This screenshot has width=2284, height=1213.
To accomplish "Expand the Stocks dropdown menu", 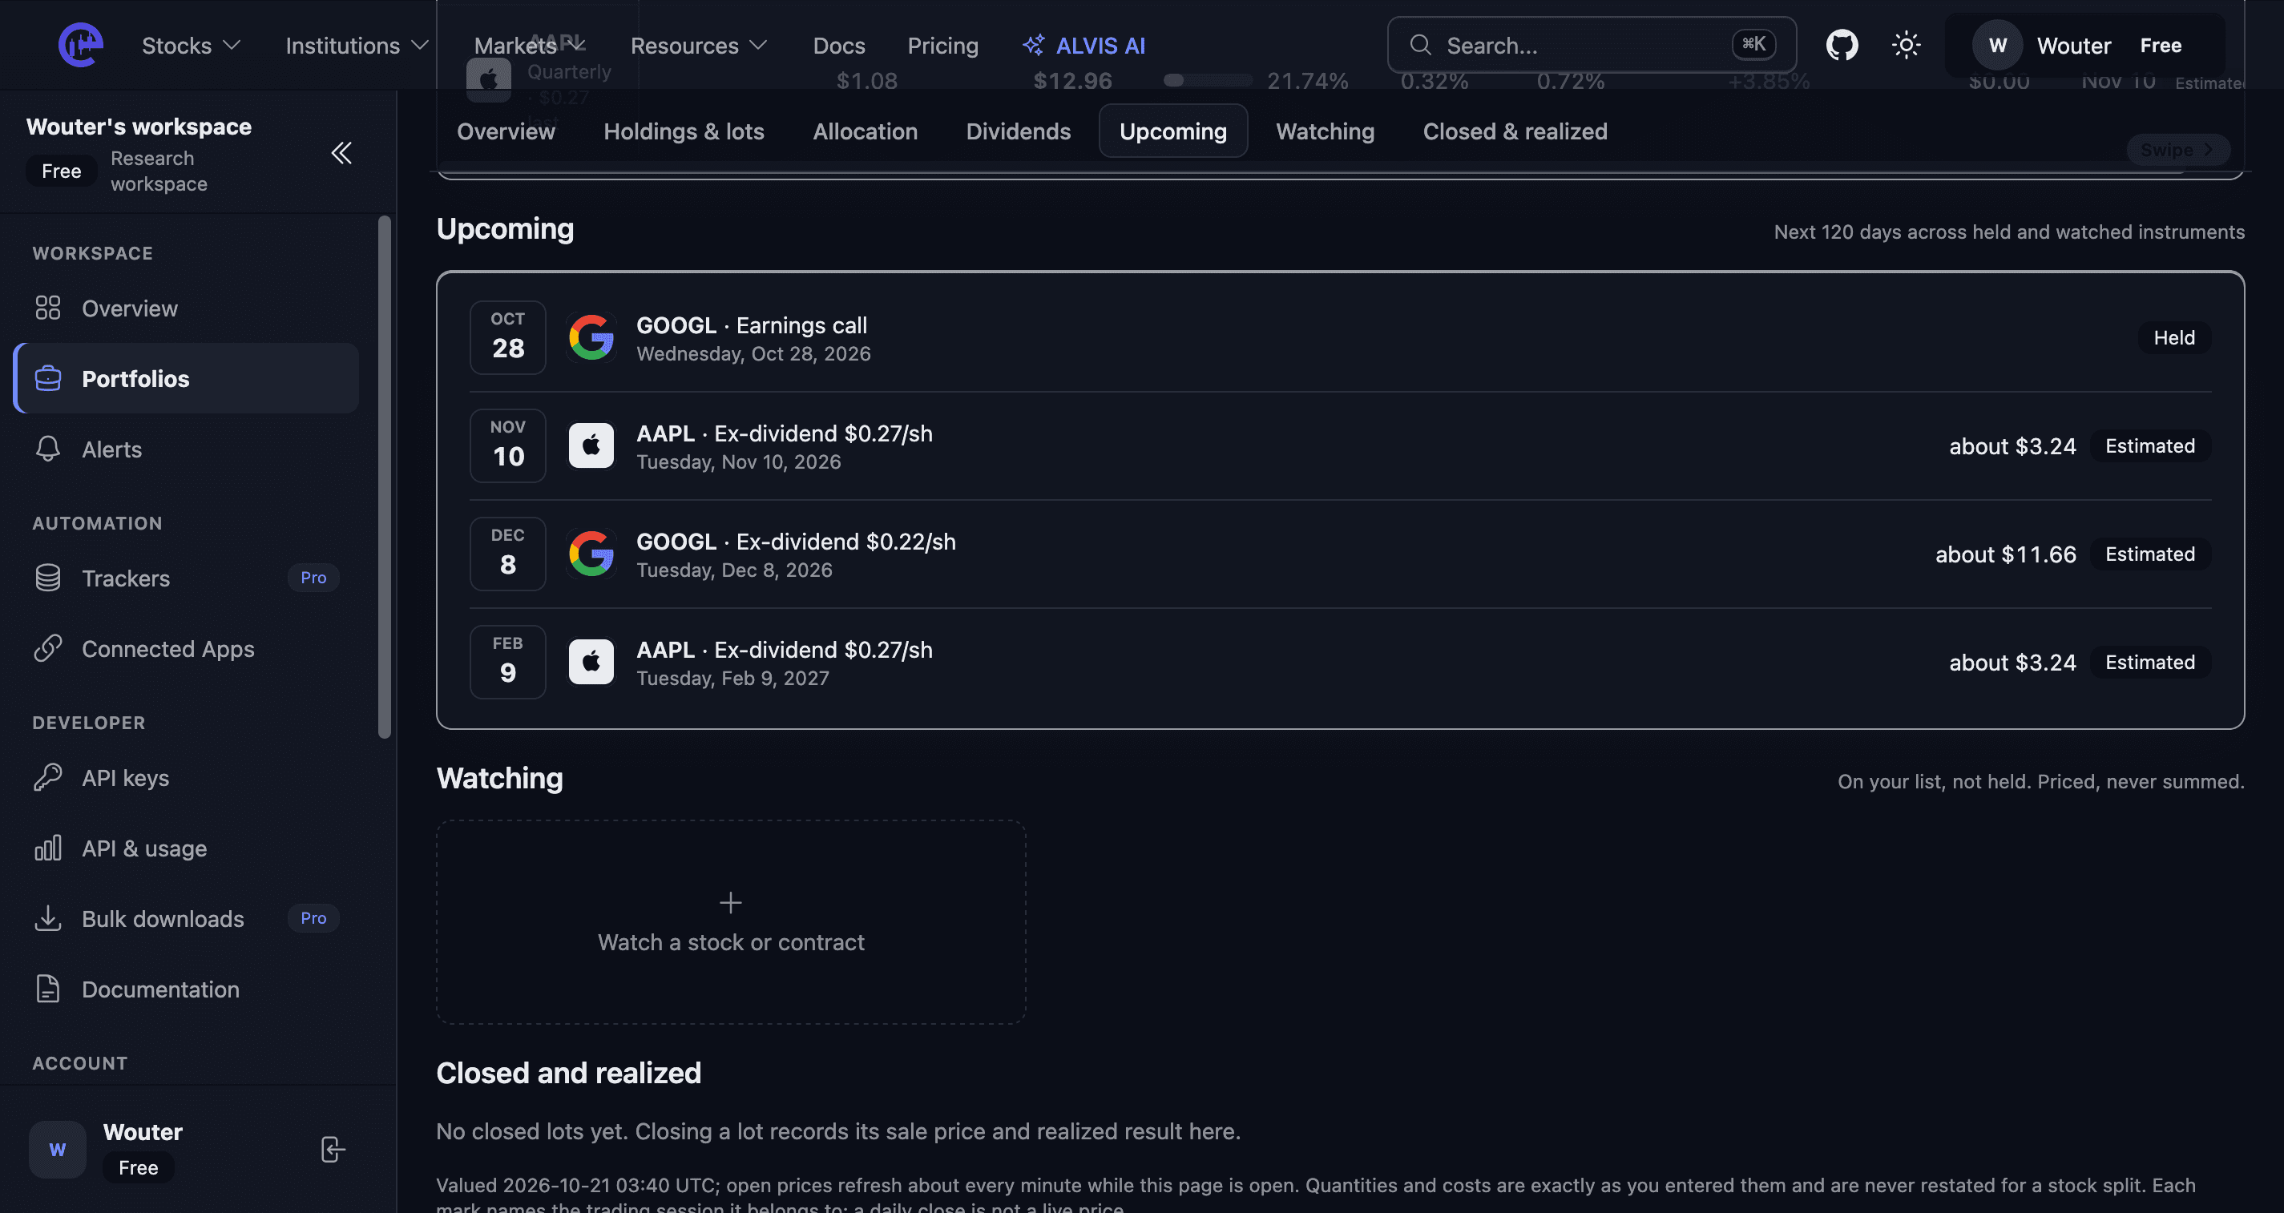I will click(x=191, y=45).
